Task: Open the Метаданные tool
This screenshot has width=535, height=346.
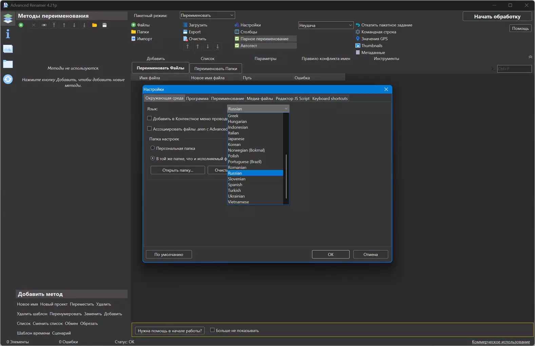Action: tap(370, 53)
